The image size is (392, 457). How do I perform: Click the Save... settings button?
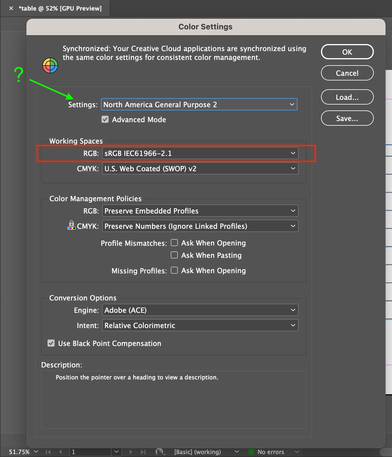click(x=347, y=118)
